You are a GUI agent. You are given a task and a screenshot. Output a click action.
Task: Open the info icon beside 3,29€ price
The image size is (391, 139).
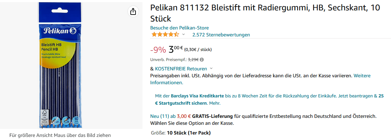click(202, 60)
